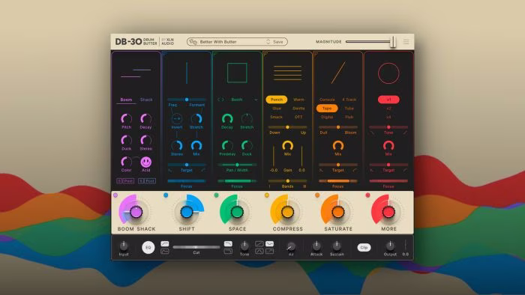Click the horizontal lines graphic in Compress module
This screenshot has width=525, height=295.
pos(287,73)
